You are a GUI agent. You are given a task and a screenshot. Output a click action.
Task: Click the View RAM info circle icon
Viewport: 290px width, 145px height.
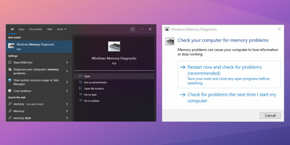(10, 62)
